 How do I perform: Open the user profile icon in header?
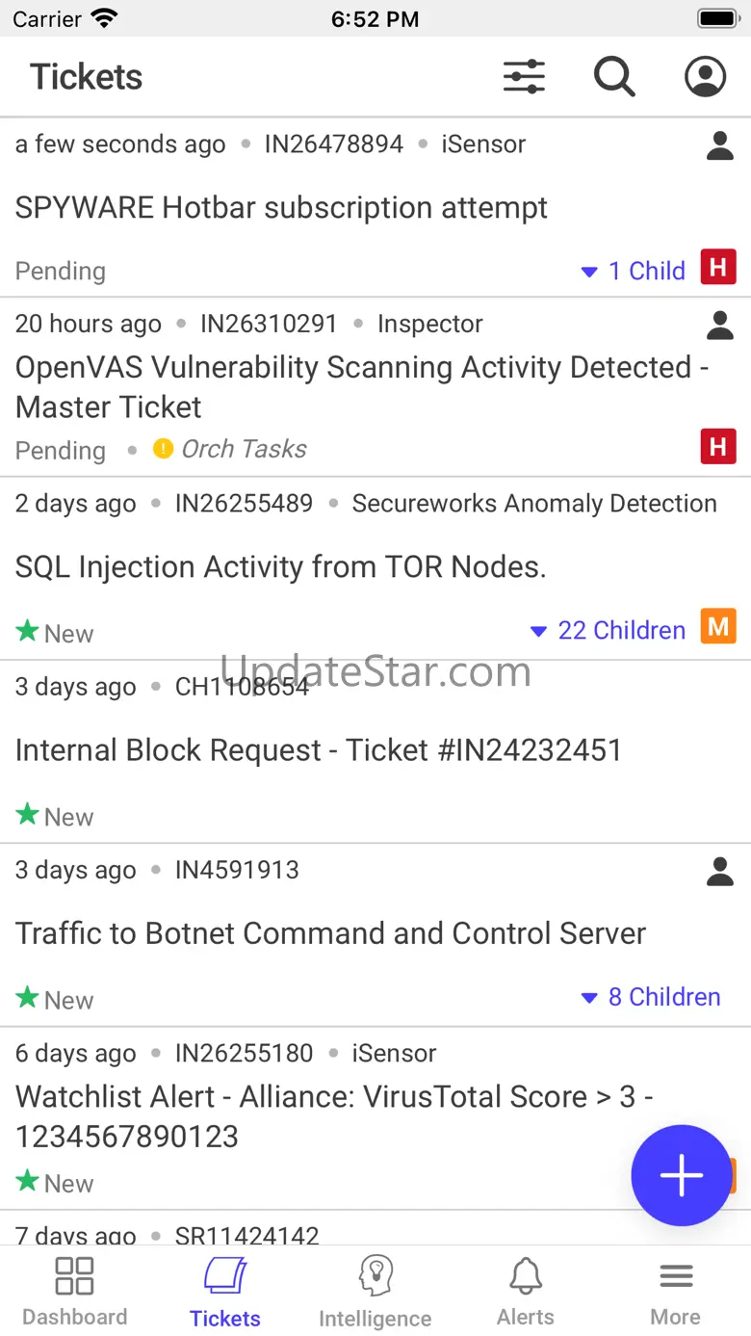pyautogui.click(x=705, y=77)
